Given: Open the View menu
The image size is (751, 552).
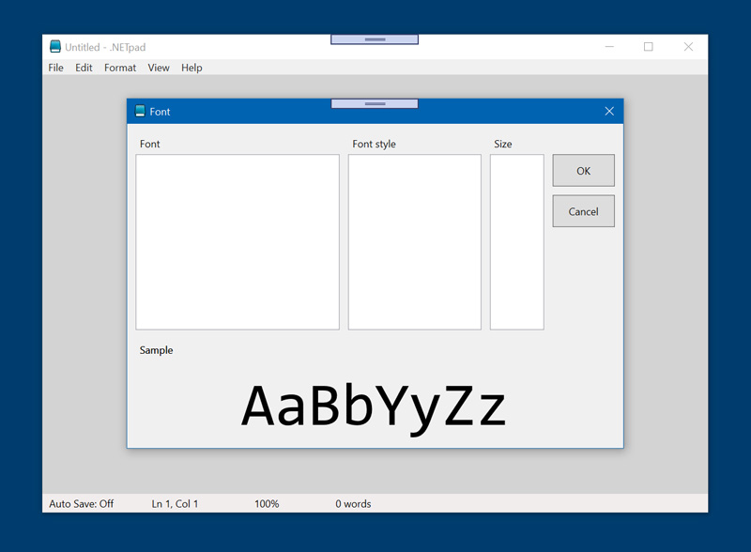Looking at the screenshot, I should [159, 68].
